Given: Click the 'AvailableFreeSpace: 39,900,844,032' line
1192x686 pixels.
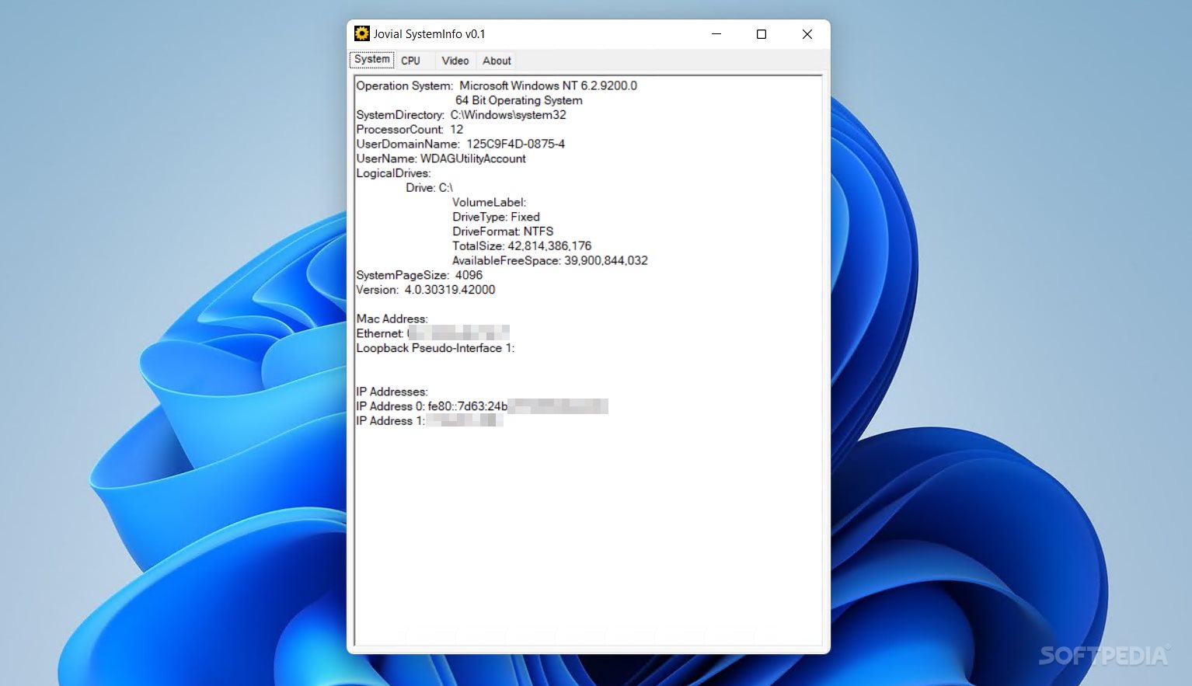Looking at the screenshot, I should [x=549, y=260].
